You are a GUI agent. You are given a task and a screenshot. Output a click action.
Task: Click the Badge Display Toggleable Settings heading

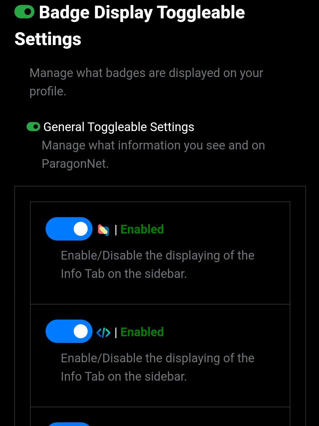[x=142, y=13]
